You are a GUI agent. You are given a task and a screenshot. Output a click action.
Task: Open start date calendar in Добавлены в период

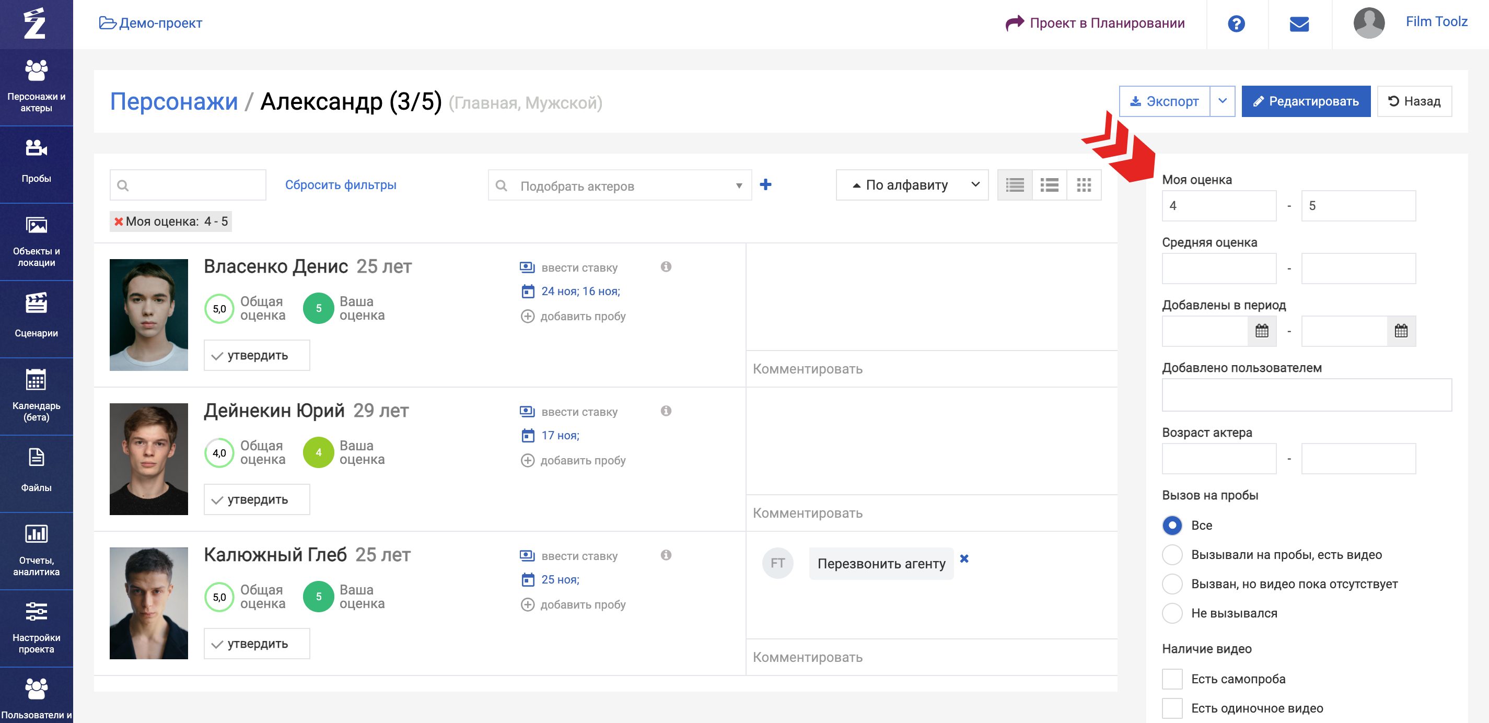[1262, 331]
